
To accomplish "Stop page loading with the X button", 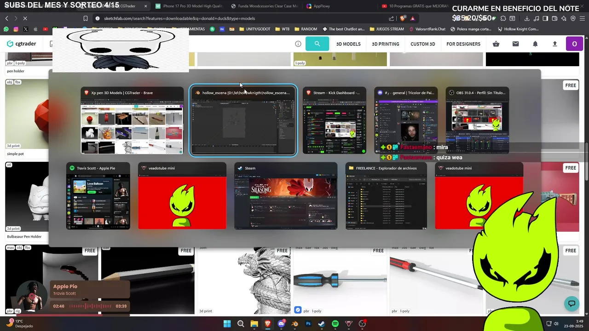I will coord(25,18).
